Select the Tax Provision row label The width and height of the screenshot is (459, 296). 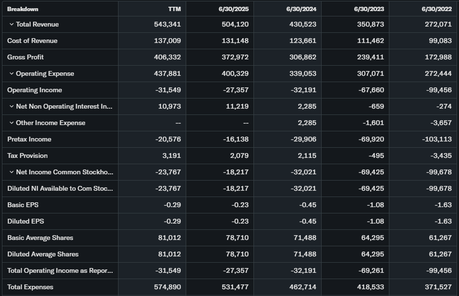pos(28,156)
